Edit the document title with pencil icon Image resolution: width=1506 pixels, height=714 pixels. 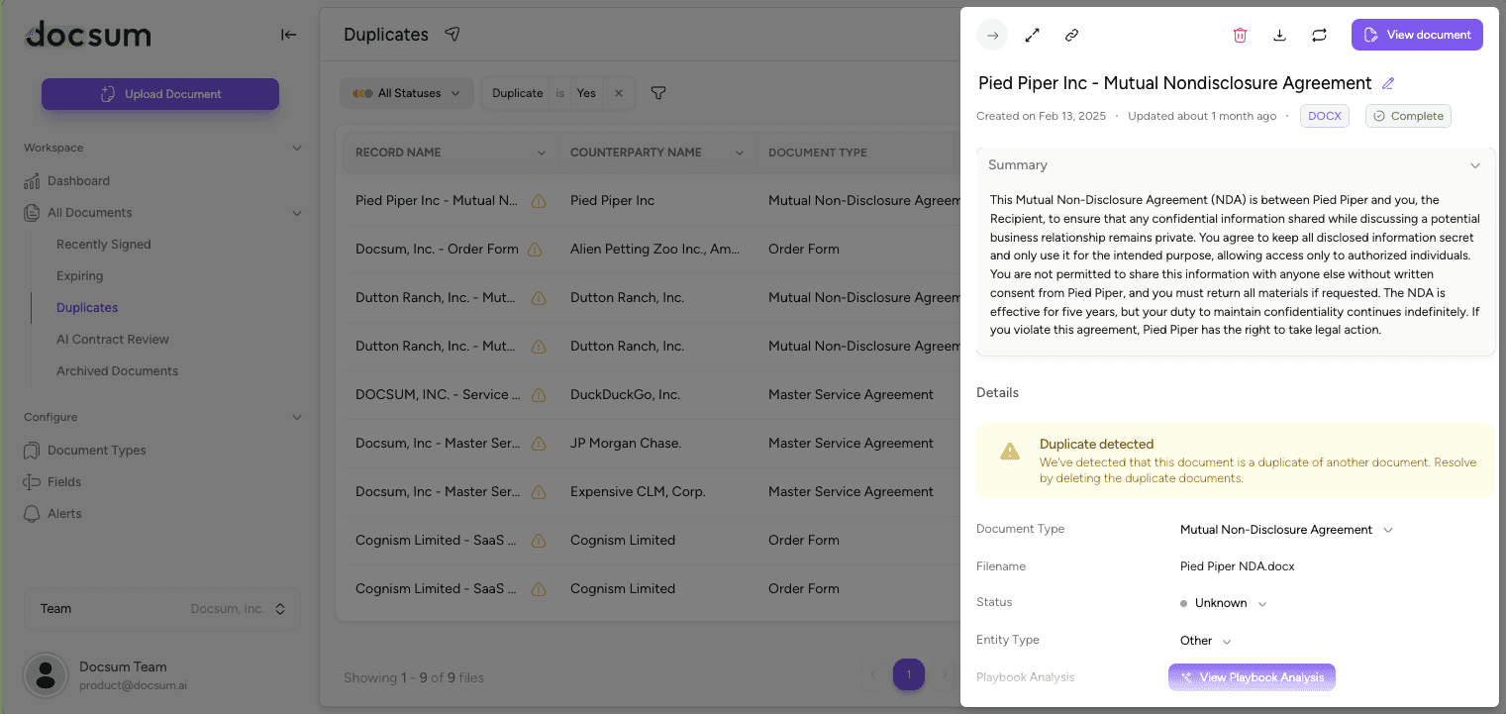1388,83
